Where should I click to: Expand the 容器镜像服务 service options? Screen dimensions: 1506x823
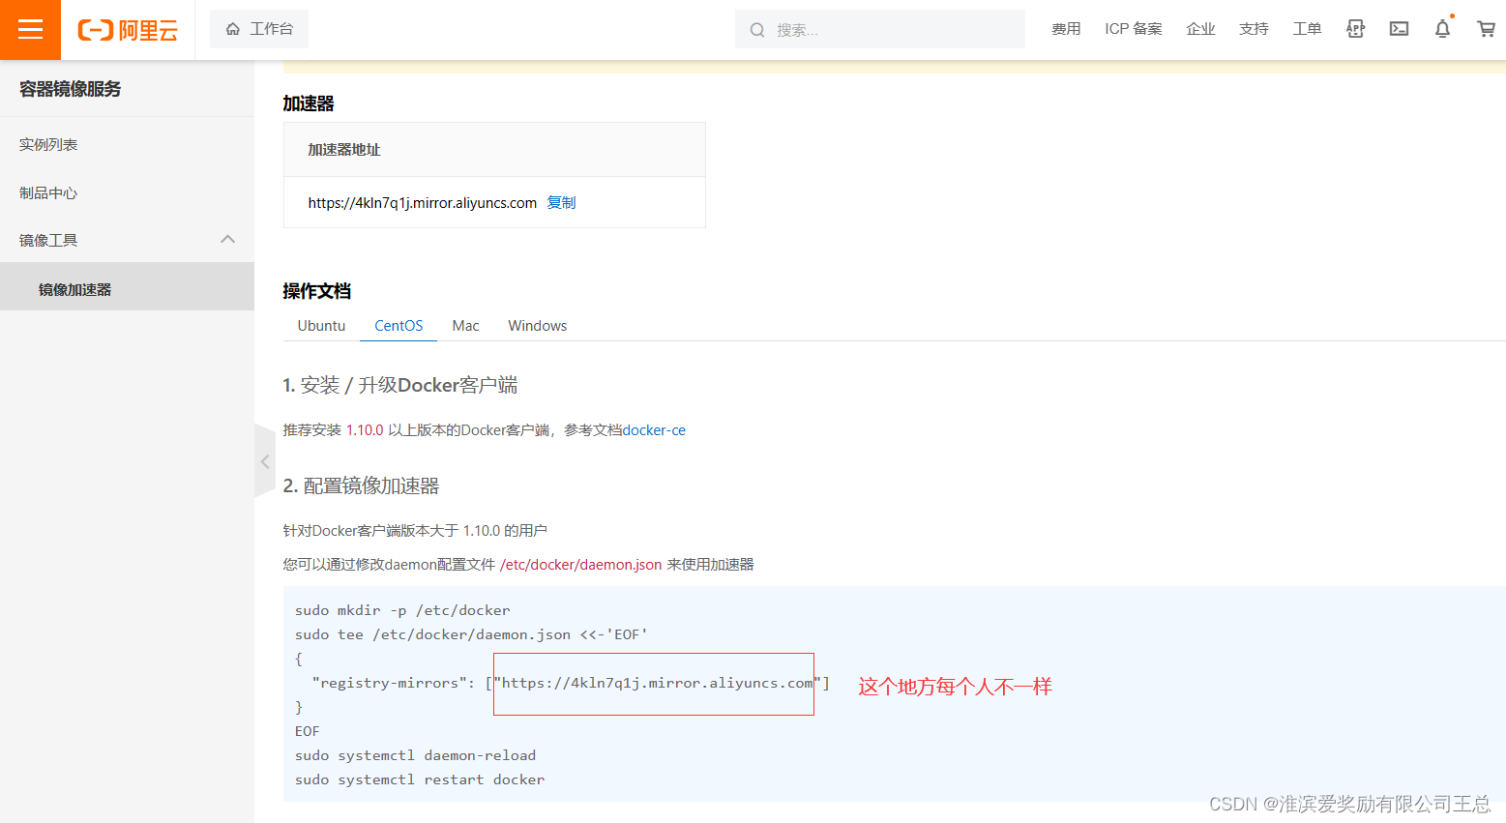pyautogui.click(x=71, y=88)
